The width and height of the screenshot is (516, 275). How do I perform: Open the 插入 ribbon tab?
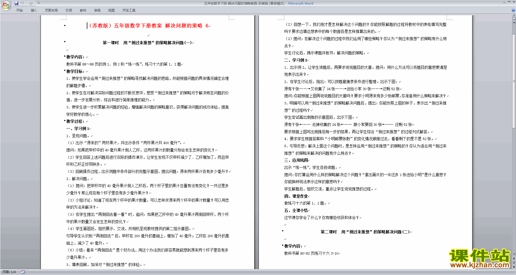(x=34, y=10)
